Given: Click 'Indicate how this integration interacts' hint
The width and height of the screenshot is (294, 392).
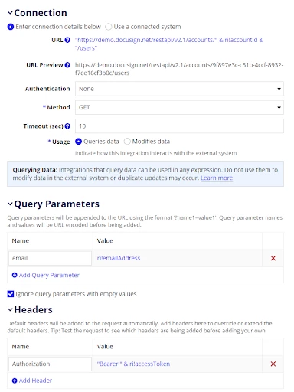Looking at the screenshot, I should click(x=155, y=153).
